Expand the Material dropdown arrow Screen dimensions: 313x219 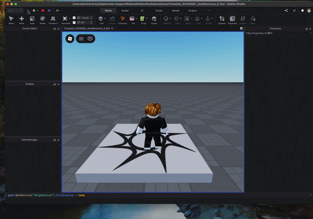coord(170,18)
